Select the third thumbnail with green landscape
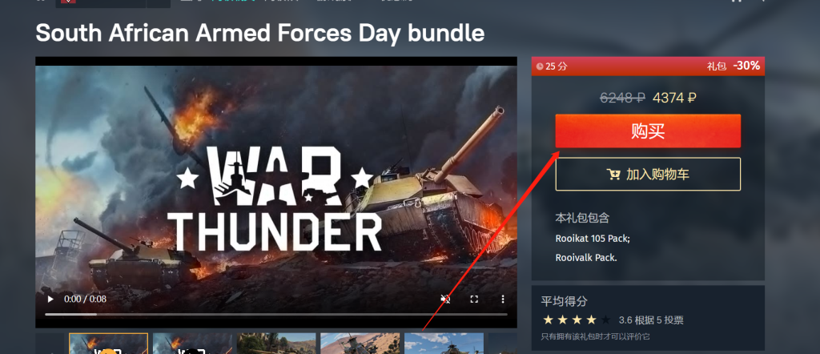Screen dimensions: 820x354 point(276,344)
